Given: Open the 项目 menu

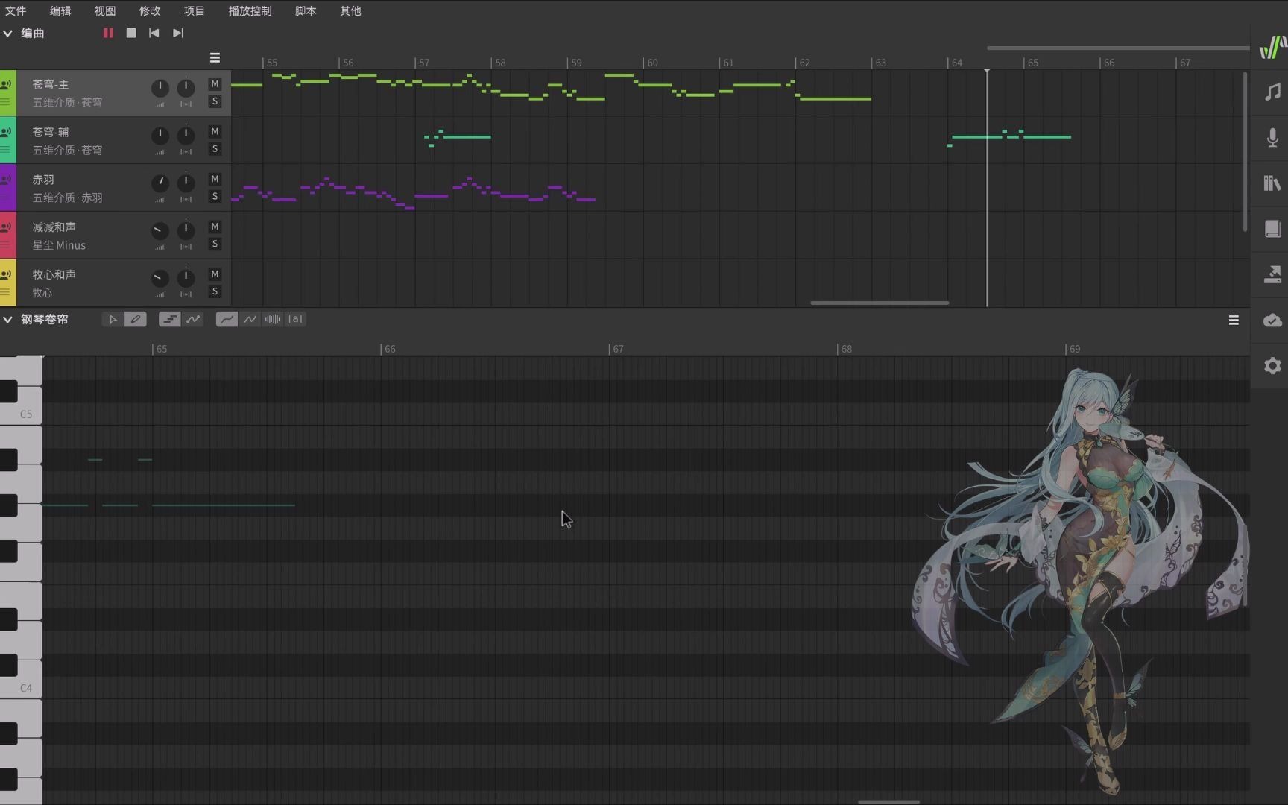Looking at the screenshot, I should [x=195, y=11].
